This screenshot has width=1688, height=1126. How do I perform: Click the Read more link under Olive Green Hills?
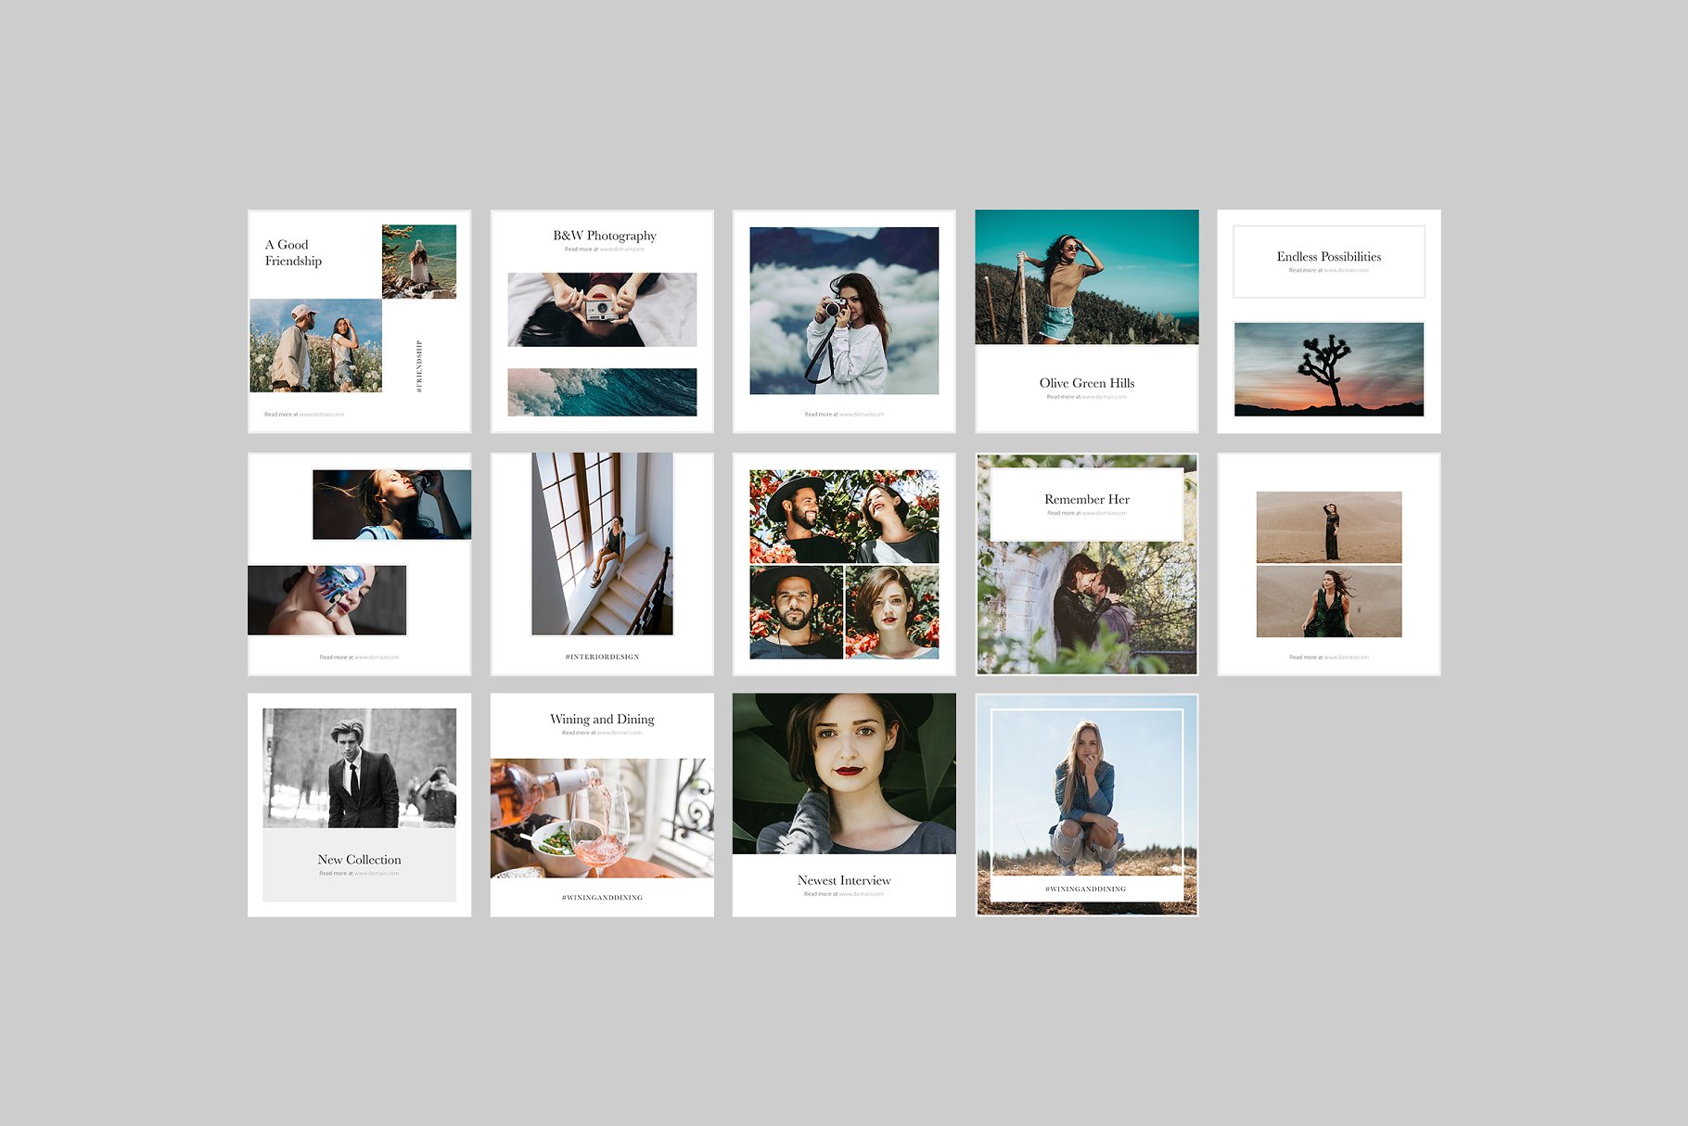click(1086, 397)
